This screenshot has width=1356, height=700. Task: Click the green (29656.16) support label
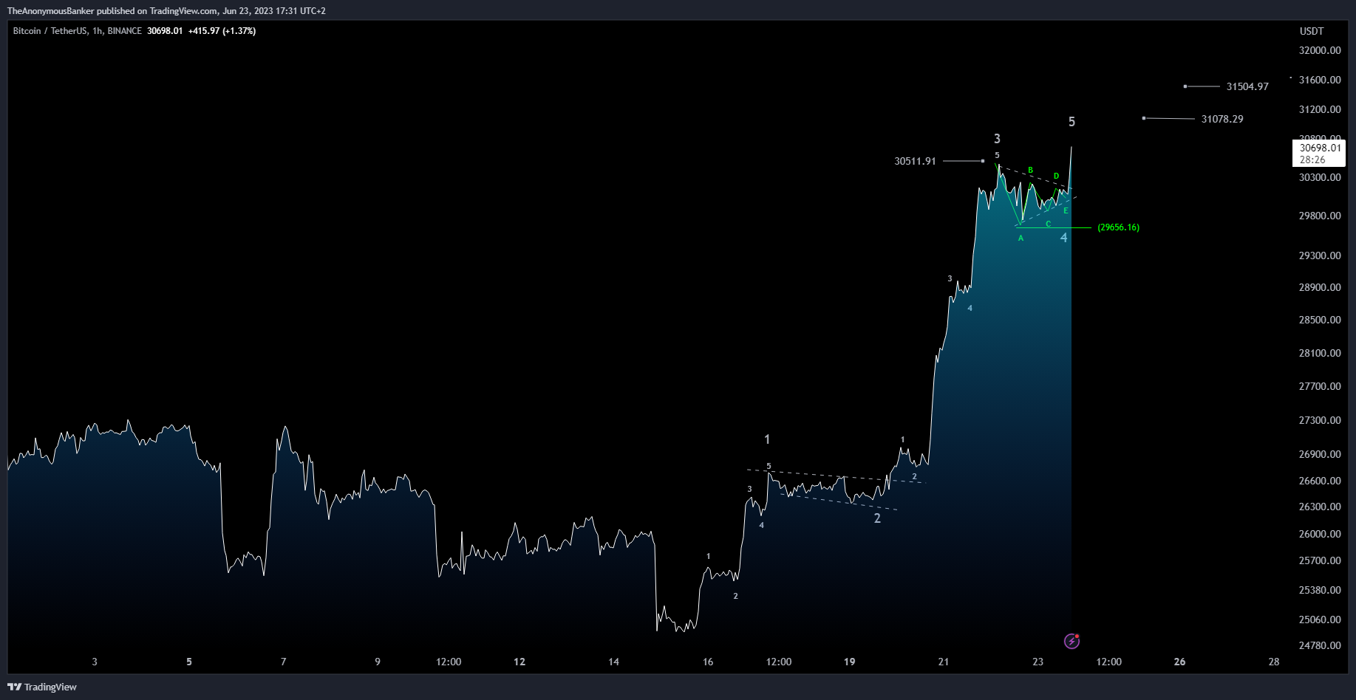pyautogui.click(x=1118, y=227)
